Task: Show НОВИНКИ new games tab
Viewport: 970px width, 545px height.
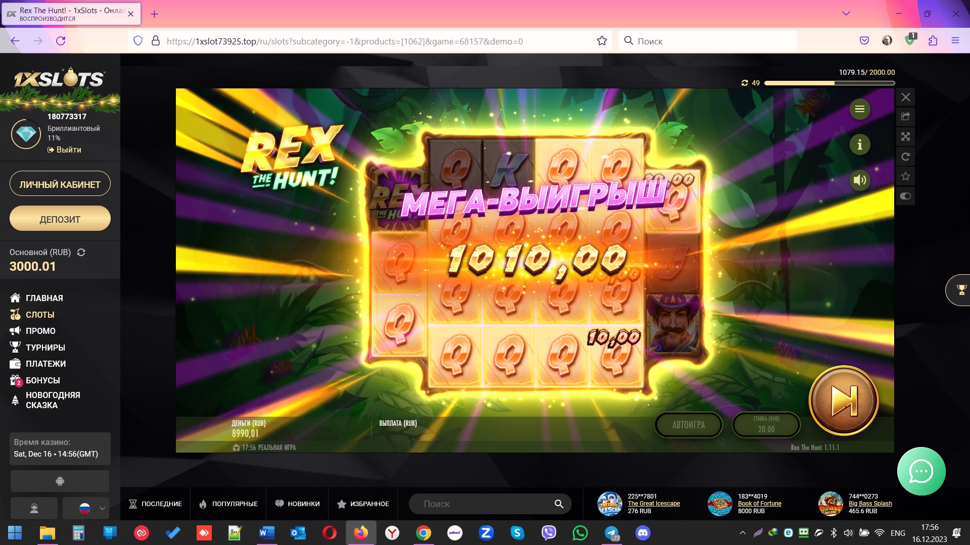Action: (297, 504)
